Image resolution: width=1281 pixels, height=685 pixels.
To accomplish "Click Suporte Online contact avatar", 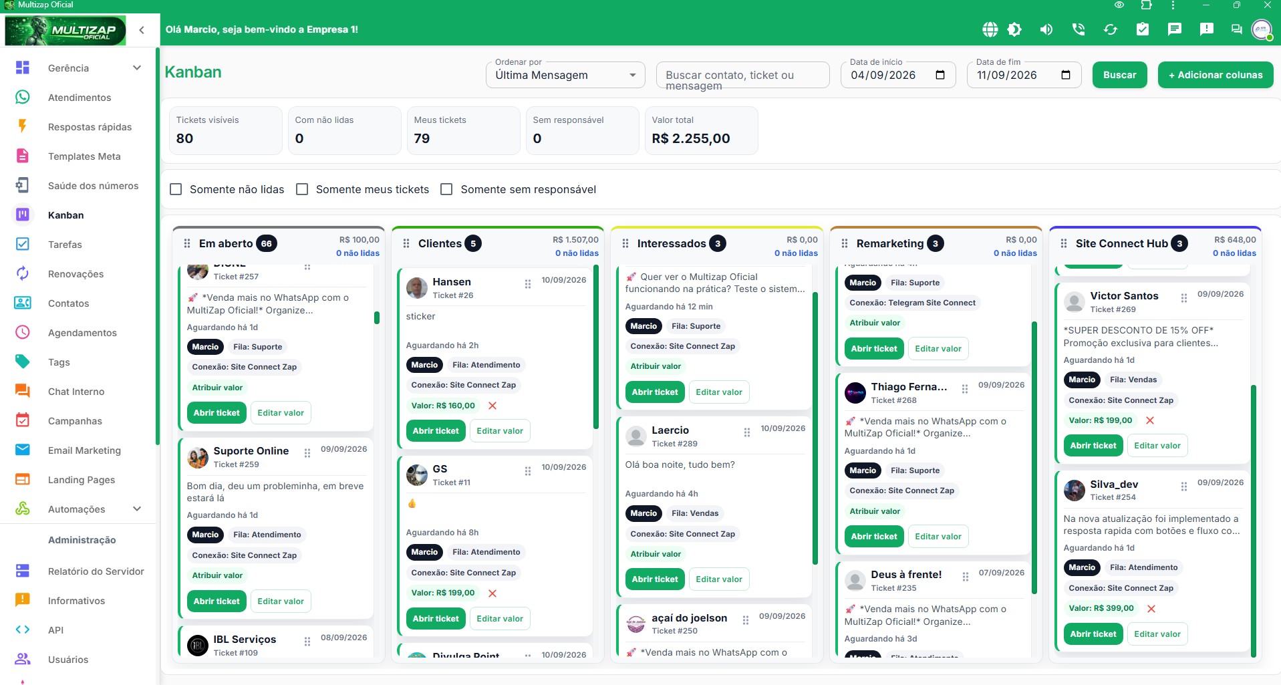I will (x=198, y=458).
